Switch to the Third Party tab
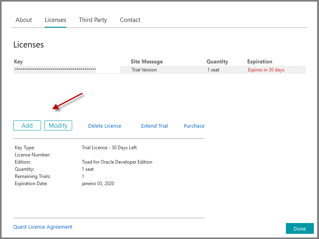Screen dimensions: 319x239 pyautogui.click(x=93, y=20)
